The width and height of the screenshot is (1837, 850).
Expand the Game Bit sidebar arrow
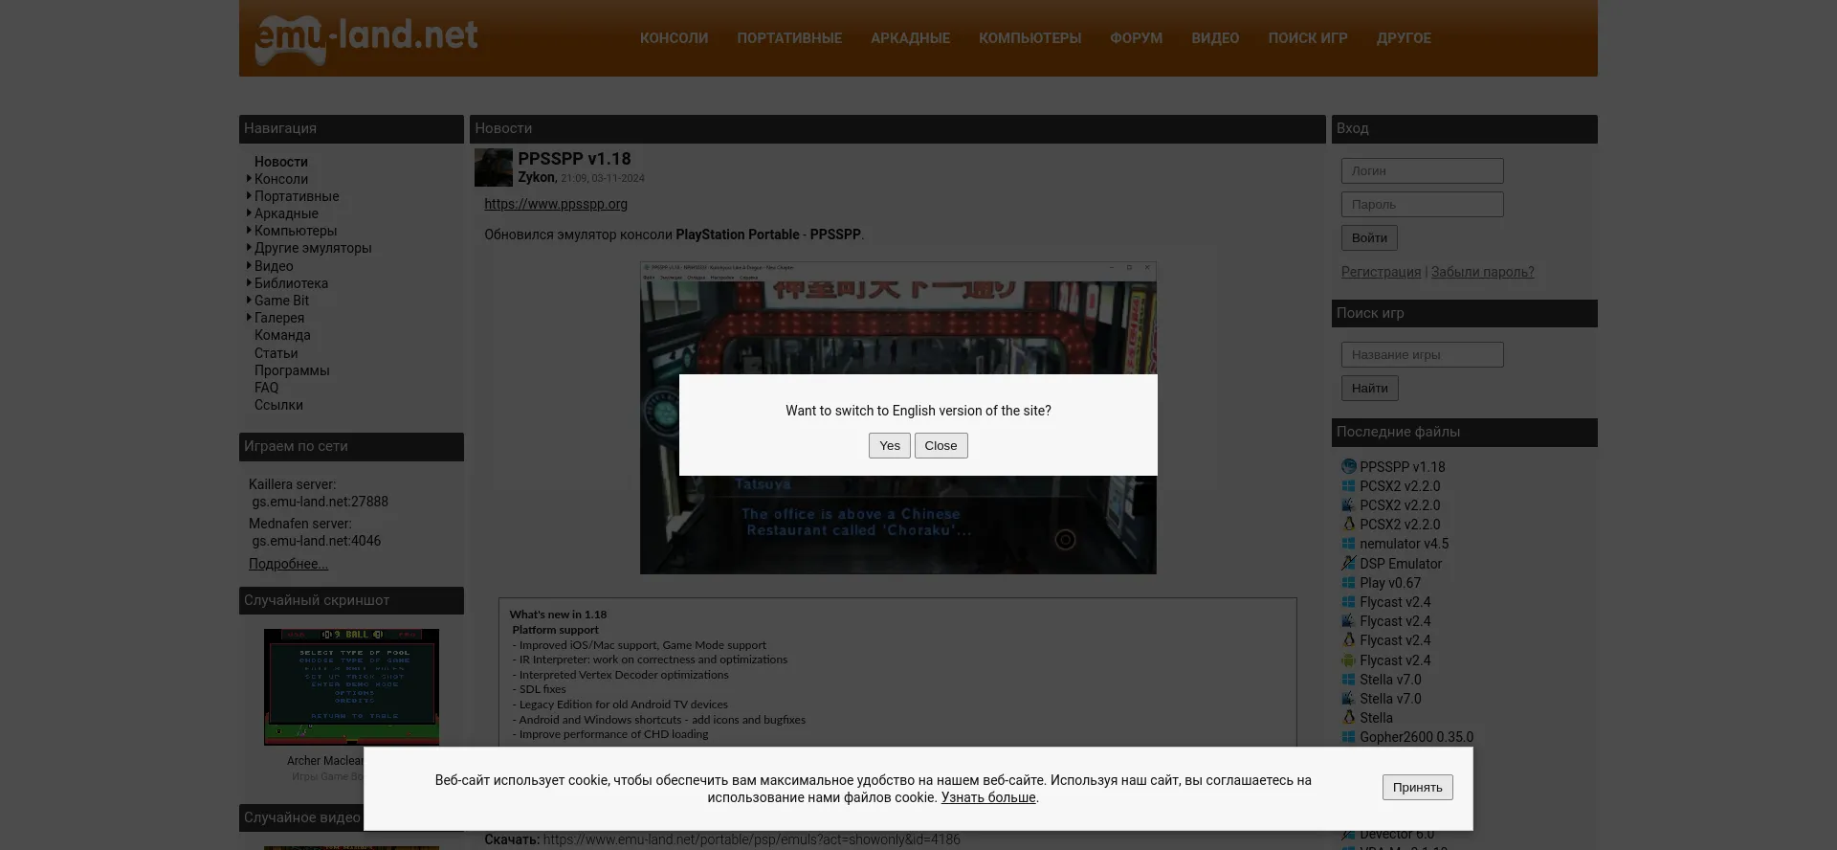tap(249, 301)
